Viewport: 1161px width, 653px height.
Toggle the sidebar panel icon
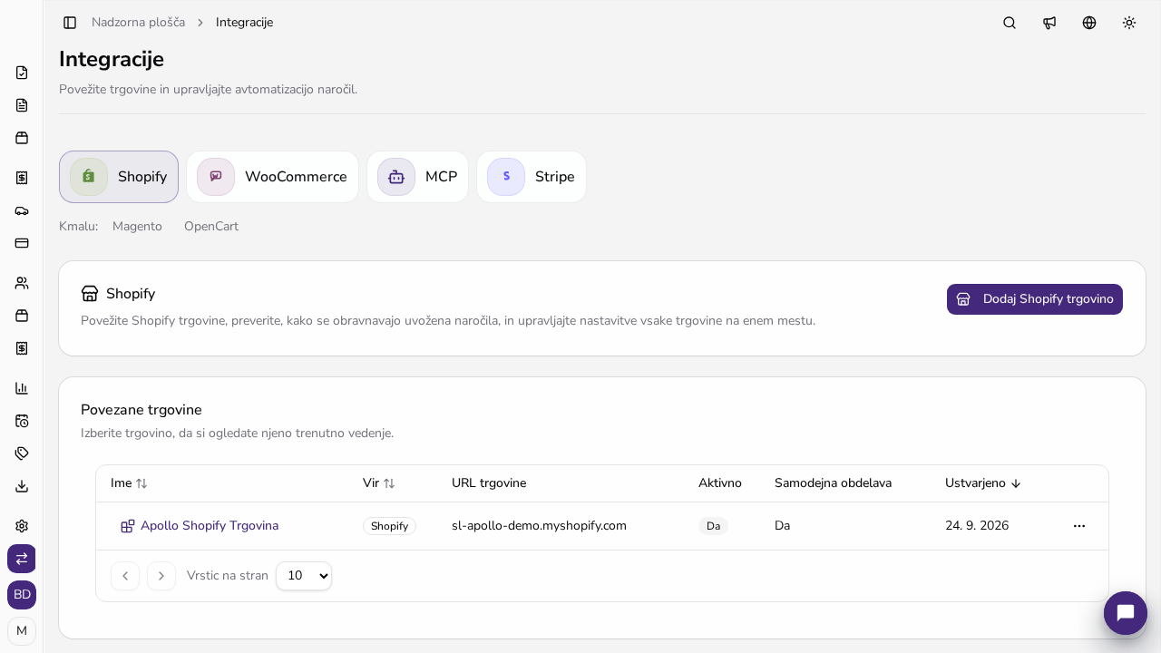(x=70, y=23)
